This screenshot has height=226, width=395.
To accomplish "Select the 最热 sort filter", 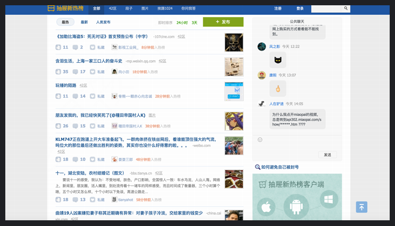I will (65, 22).
